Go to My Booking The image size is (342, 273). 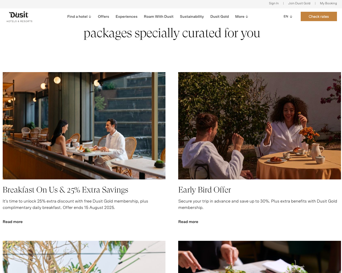pyautogui.click(x=328, y=3)
